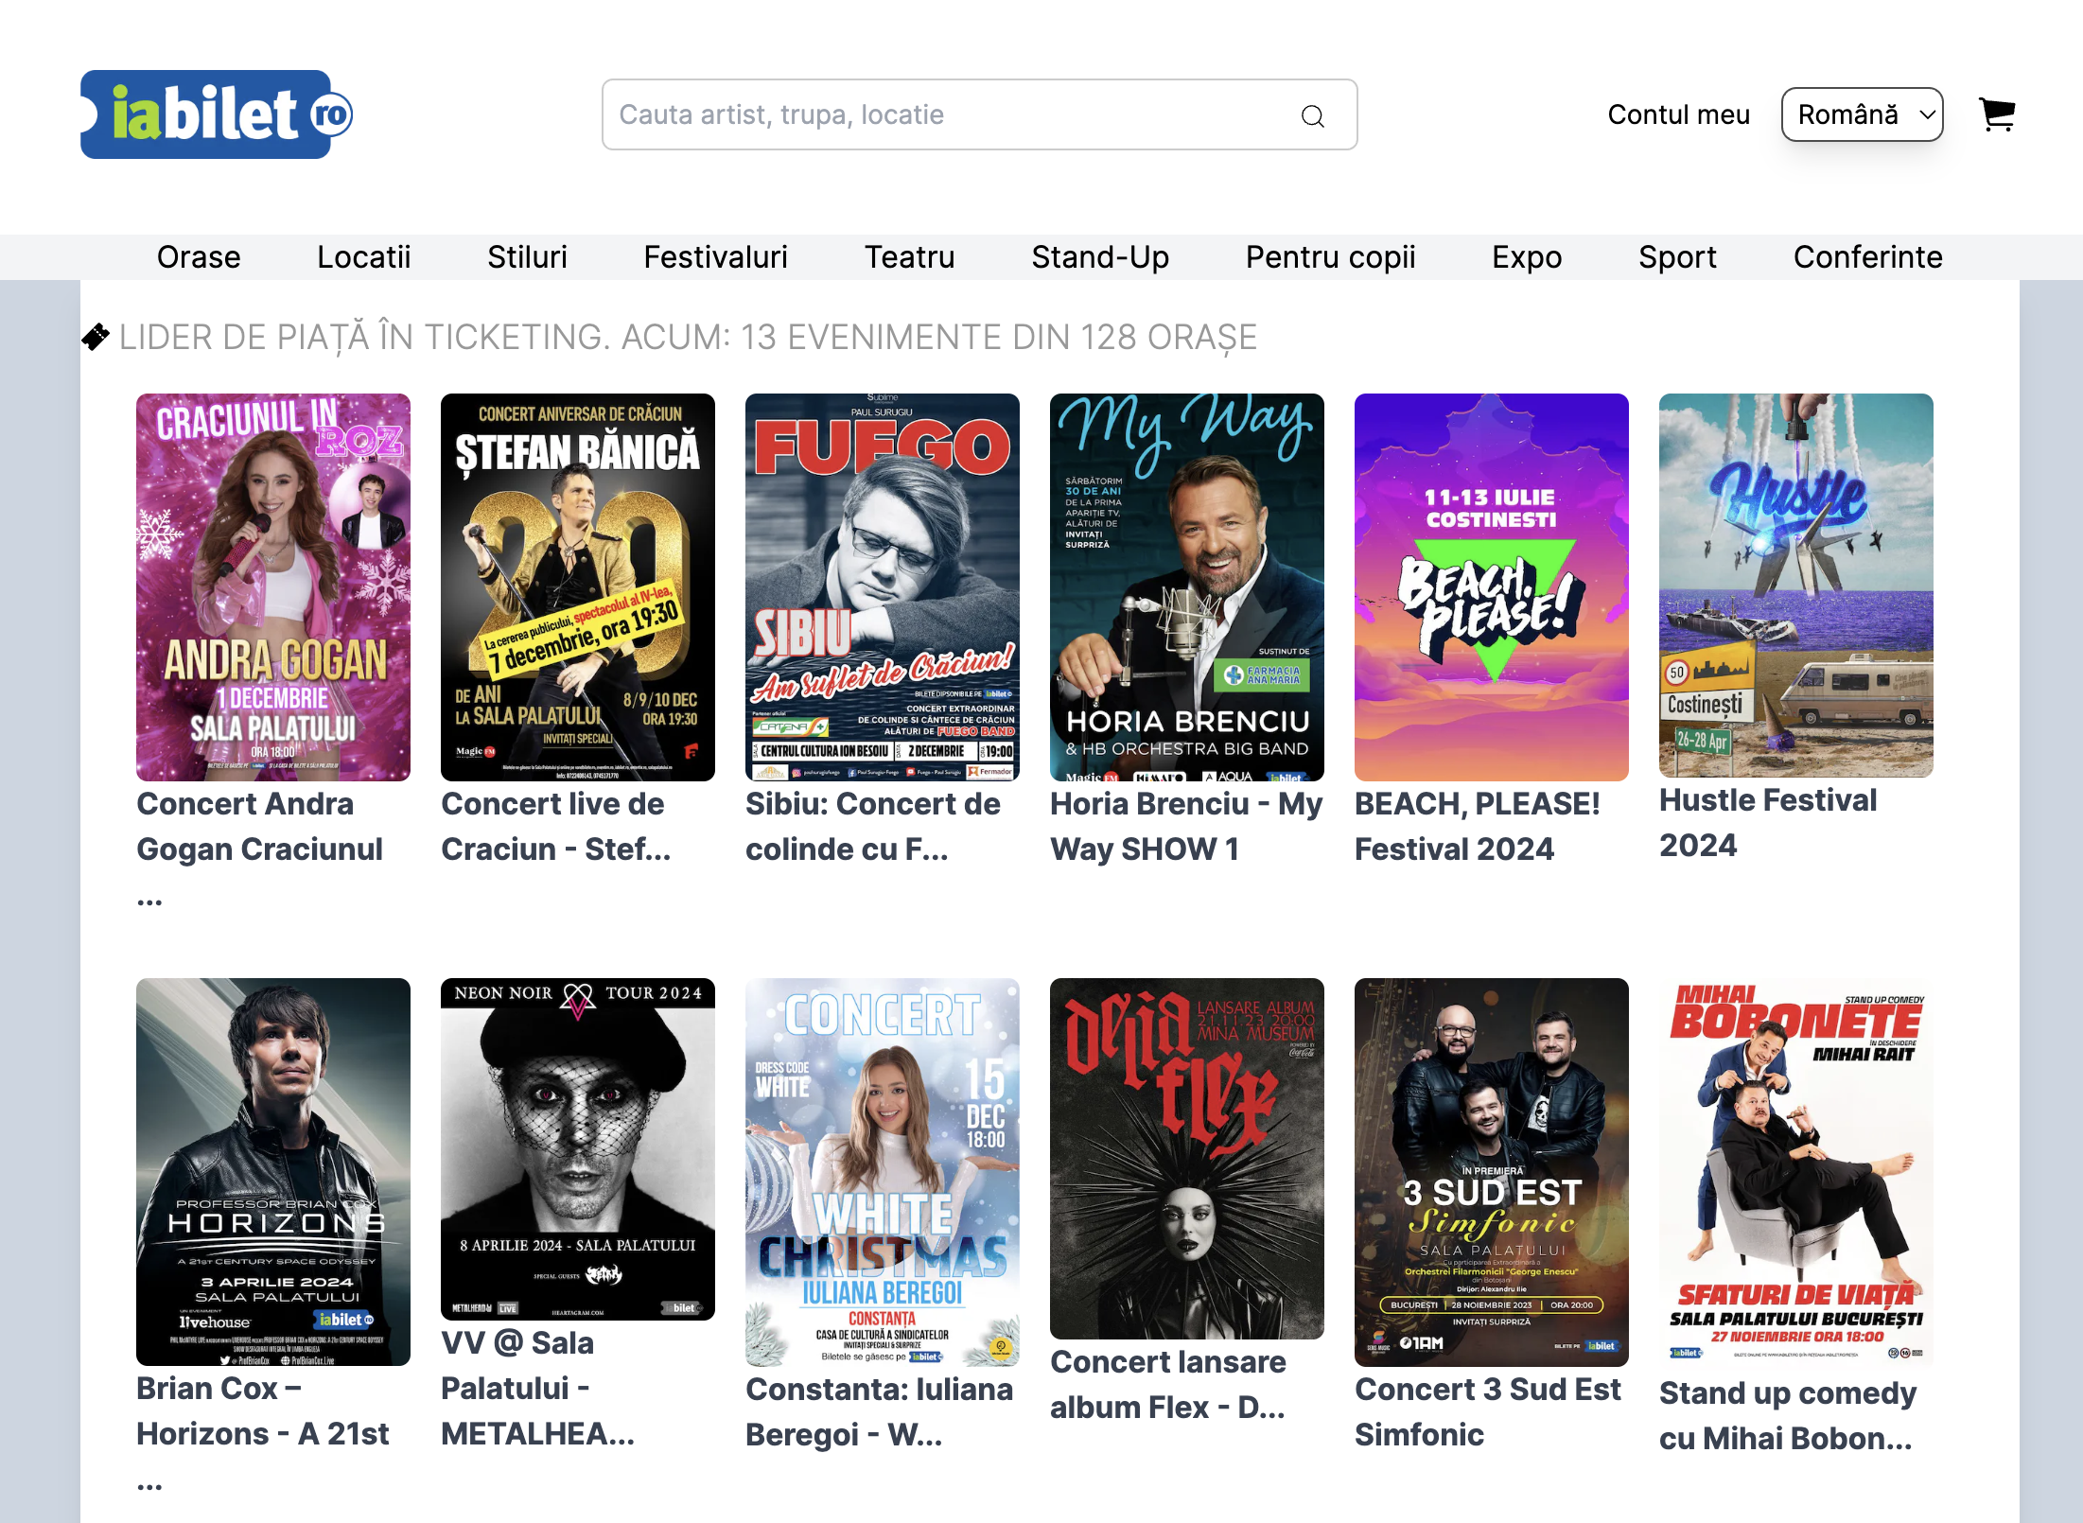Open Hustle Festival poster image
The width and height of the screenshot is (2083, 1523).
click(x=1795, y=585)
